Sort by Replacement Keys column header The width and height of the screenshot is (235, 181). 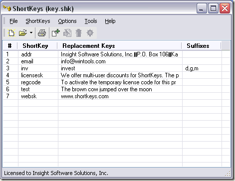pyautogui.click(x=119, y=46)
